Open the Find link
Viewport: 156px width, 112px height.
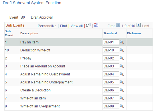point(64,26)
